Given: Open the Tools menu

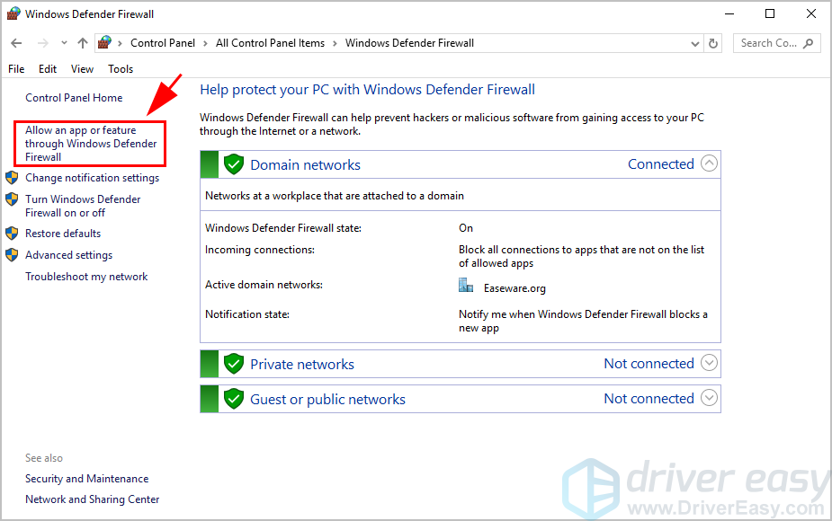Looking at the screenshot, I should coord(121,69).
